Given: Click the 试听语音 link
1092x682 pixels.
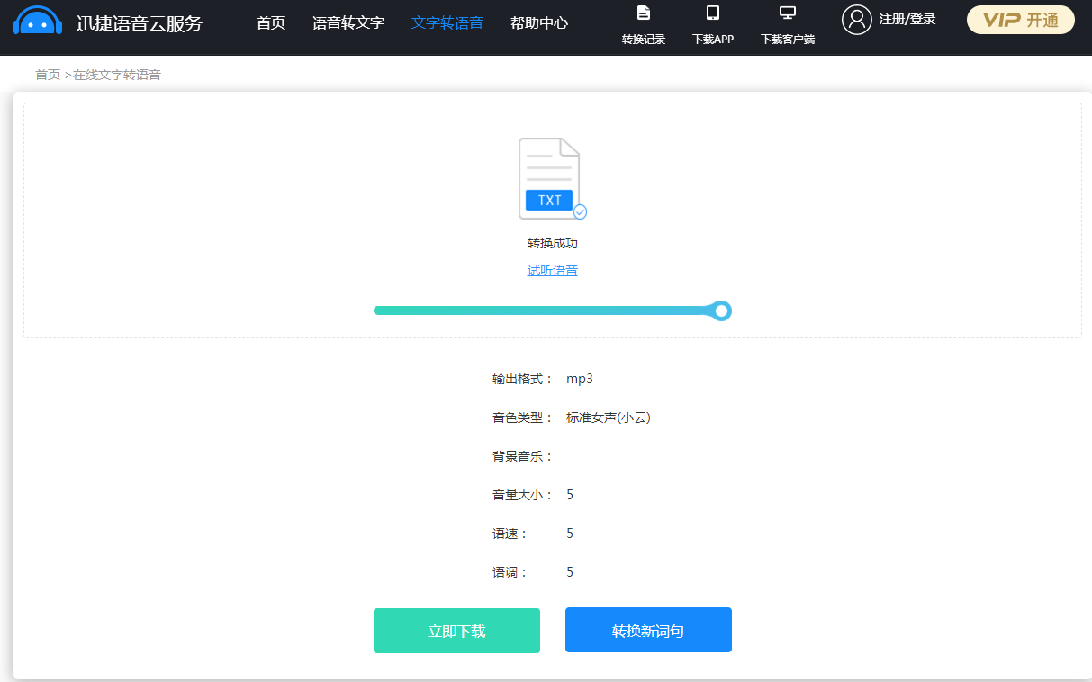Looking at the screenshot, I should click(553, 271).
